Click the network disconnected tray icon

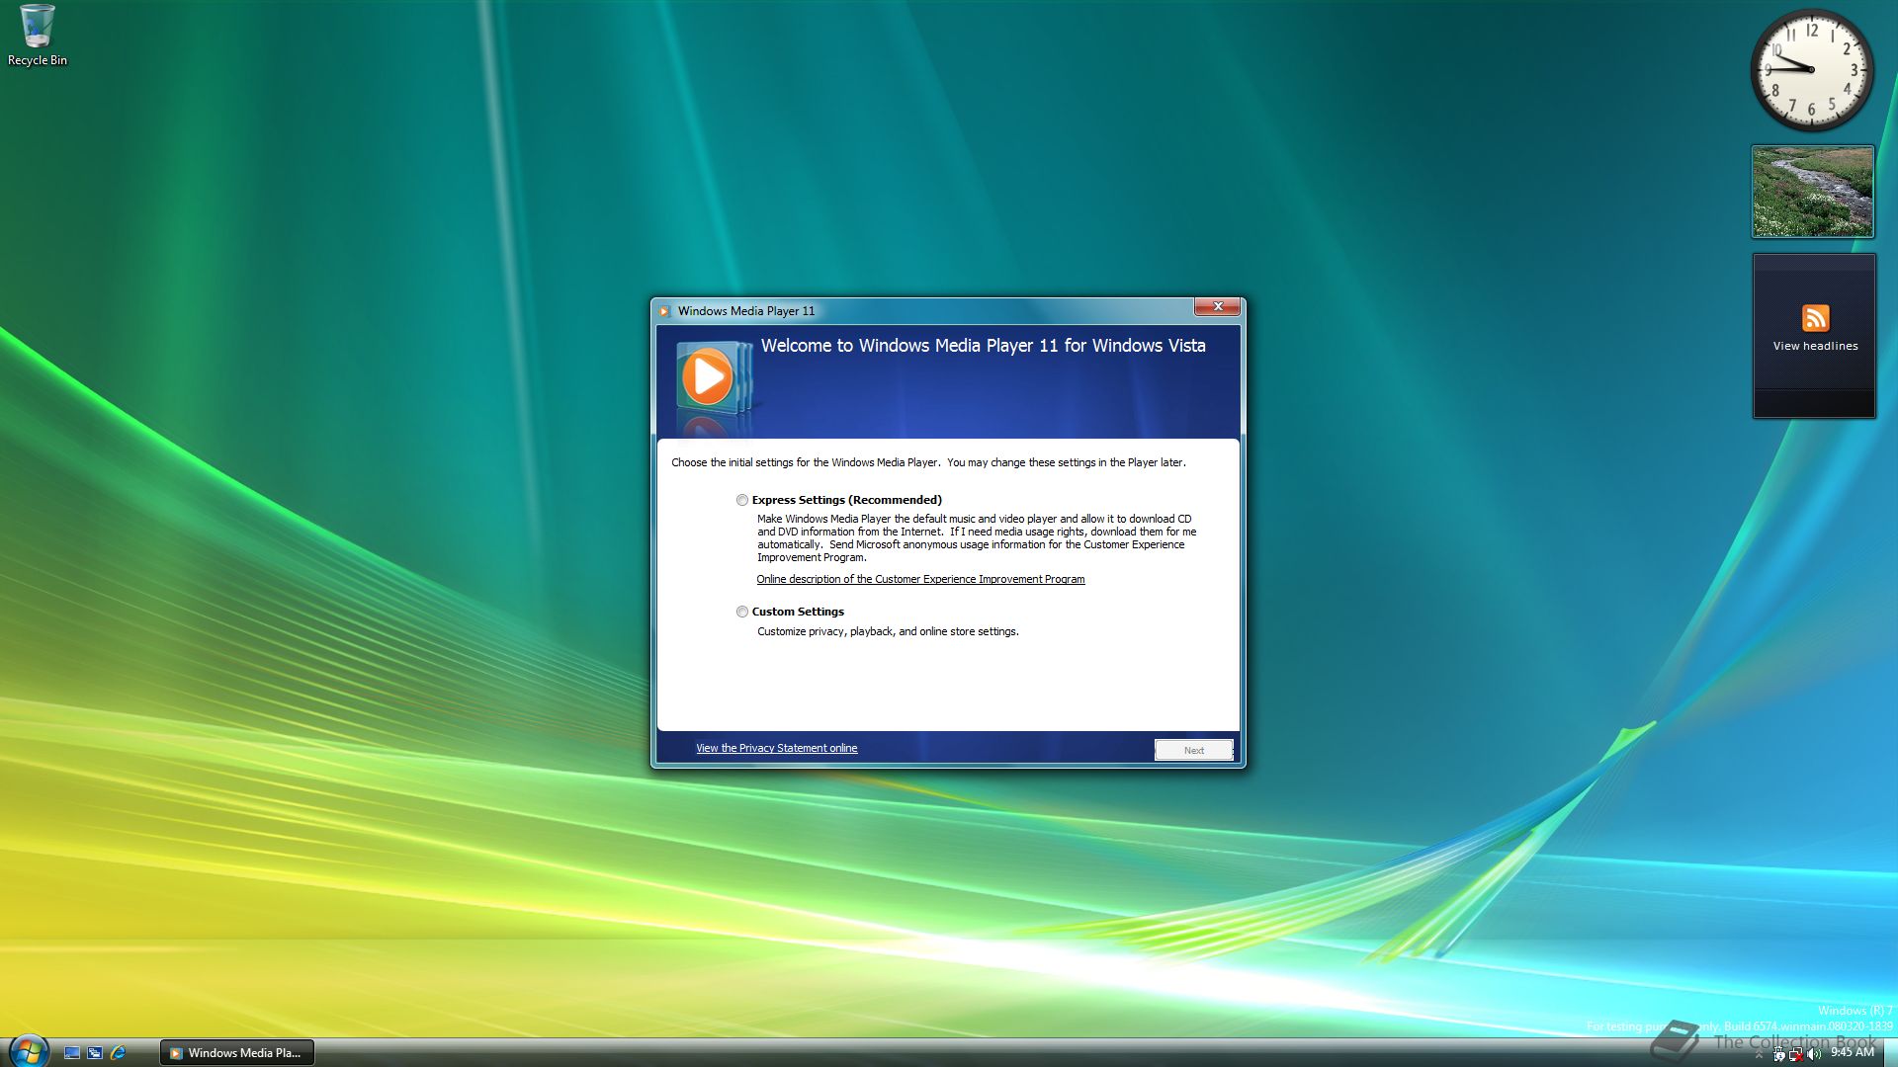tap(1796, 1054)
